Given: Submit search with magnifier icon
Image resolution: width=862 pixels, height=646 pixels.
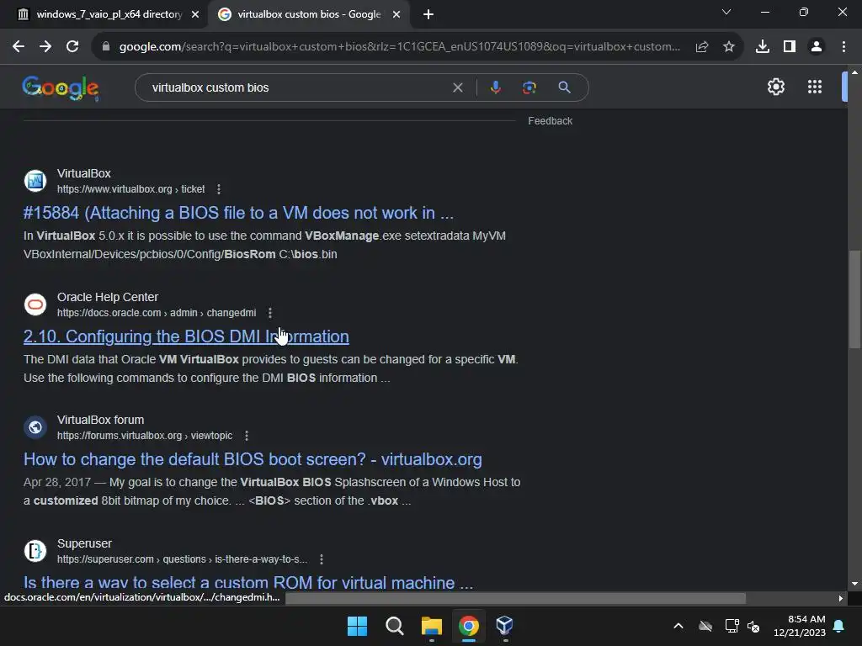Looking at the screenshot, I should [x=564, y=87].
